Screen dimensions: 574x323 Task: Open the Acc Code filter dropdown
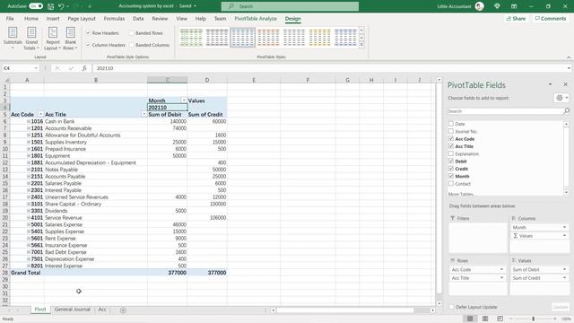tap(40, 114)
